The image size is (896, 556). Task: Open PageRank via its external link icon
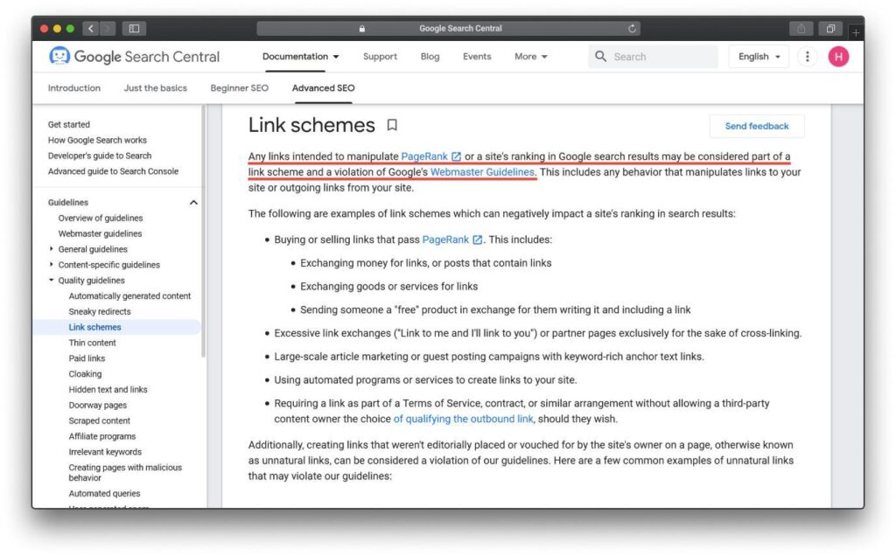tap(458, 156)
